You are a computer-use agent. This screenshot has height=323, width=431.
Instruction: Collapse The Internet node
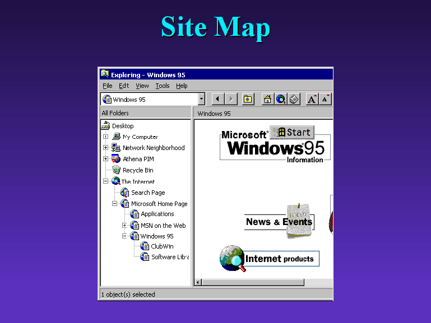coord(105,181)
